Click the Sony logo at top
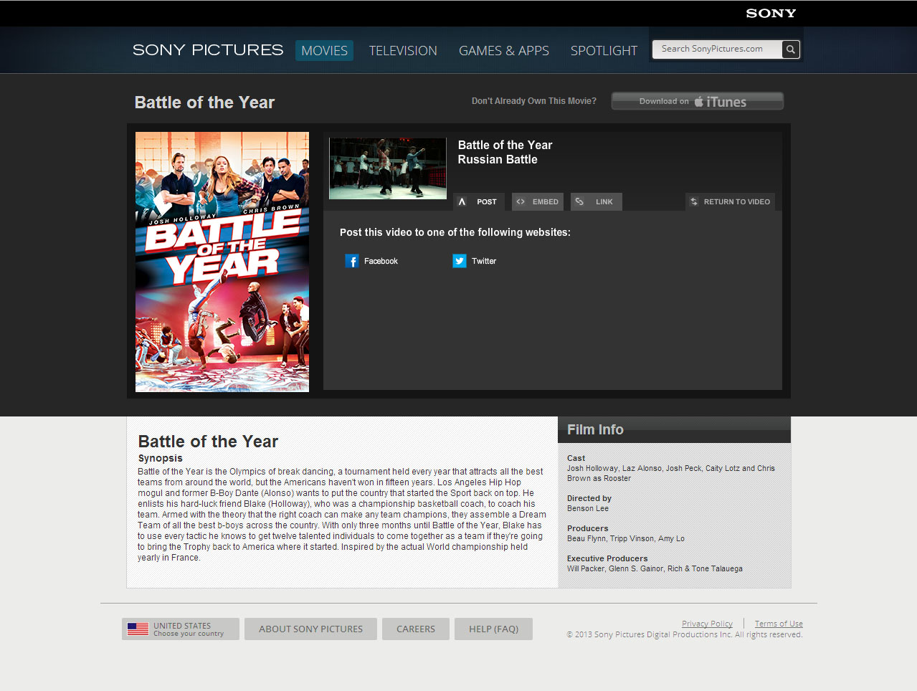The width and height of the screenshot is (917, 691). click(x=771, y=13)
